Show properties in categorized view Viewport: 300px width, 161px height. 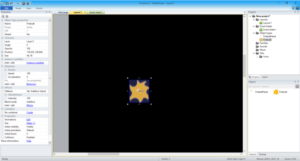pyautogui.click(x=3, y=16)
